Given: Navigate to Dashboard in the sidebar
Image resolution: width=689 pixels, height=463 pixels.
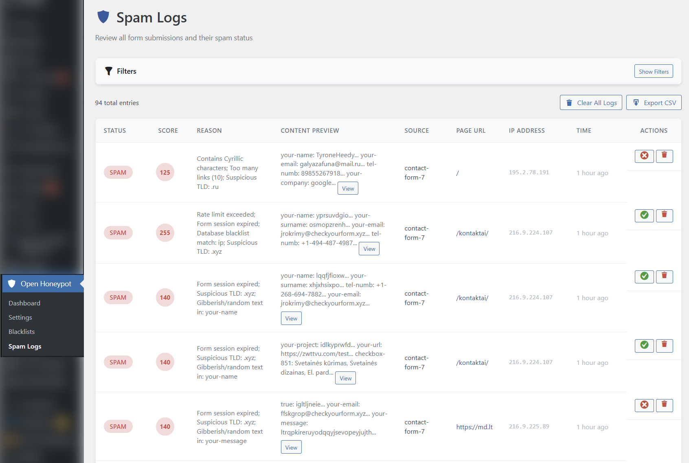Looking at the screenshot, I should tap(24, 303).
